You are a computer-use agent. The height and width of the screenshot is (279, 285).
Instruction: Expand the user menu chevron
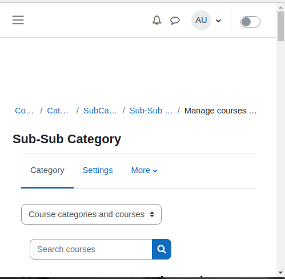218,21
